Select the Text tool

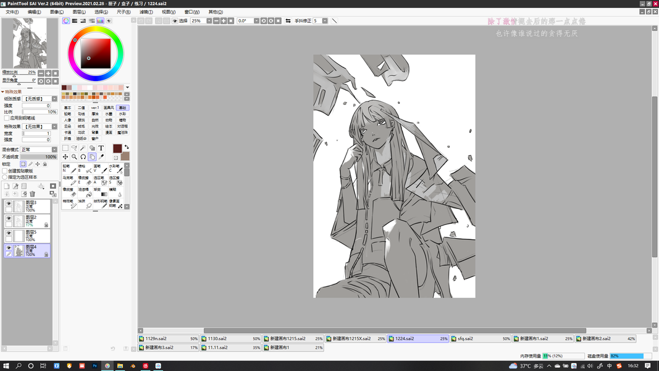(101, 148)
